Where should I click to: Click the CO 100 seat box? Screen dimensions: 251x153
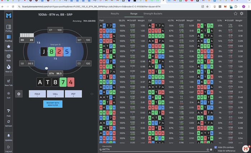84,63
